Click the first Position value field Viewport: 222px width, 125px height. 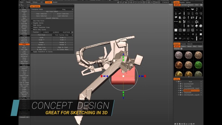pos(46,32)
